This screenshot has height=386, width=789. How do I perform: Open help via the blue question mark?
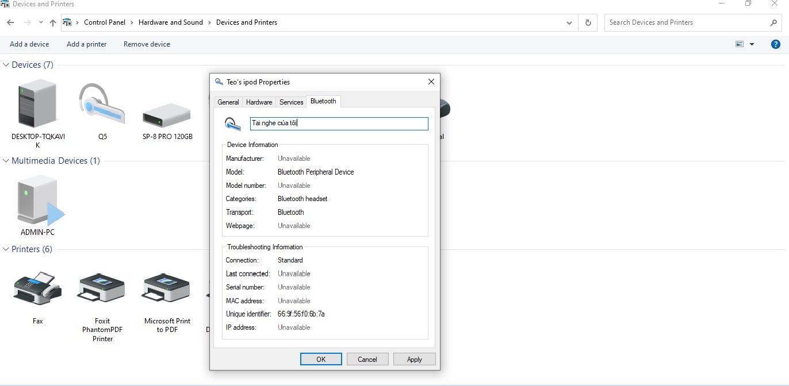(775, 44)
